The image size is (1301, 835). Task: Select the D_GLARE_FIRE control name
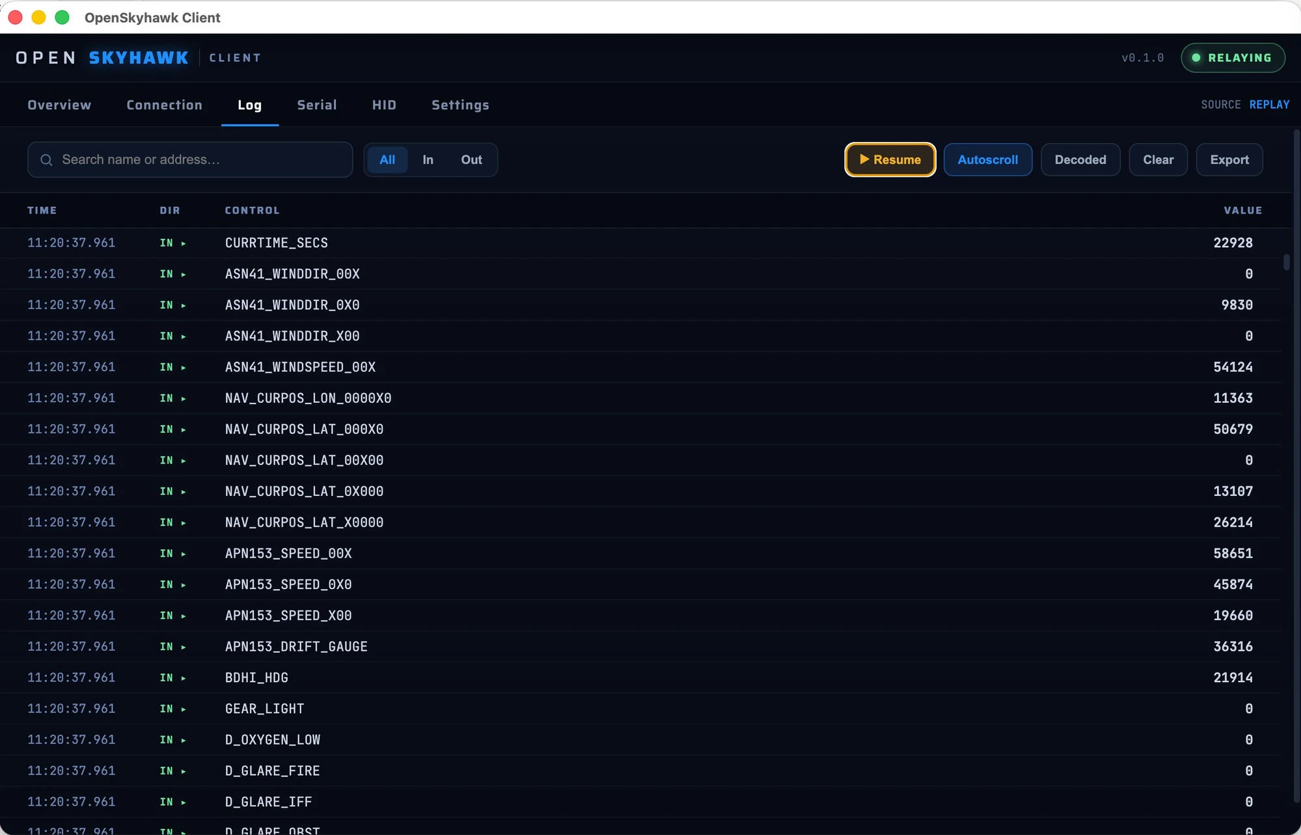tap(273, 771)
